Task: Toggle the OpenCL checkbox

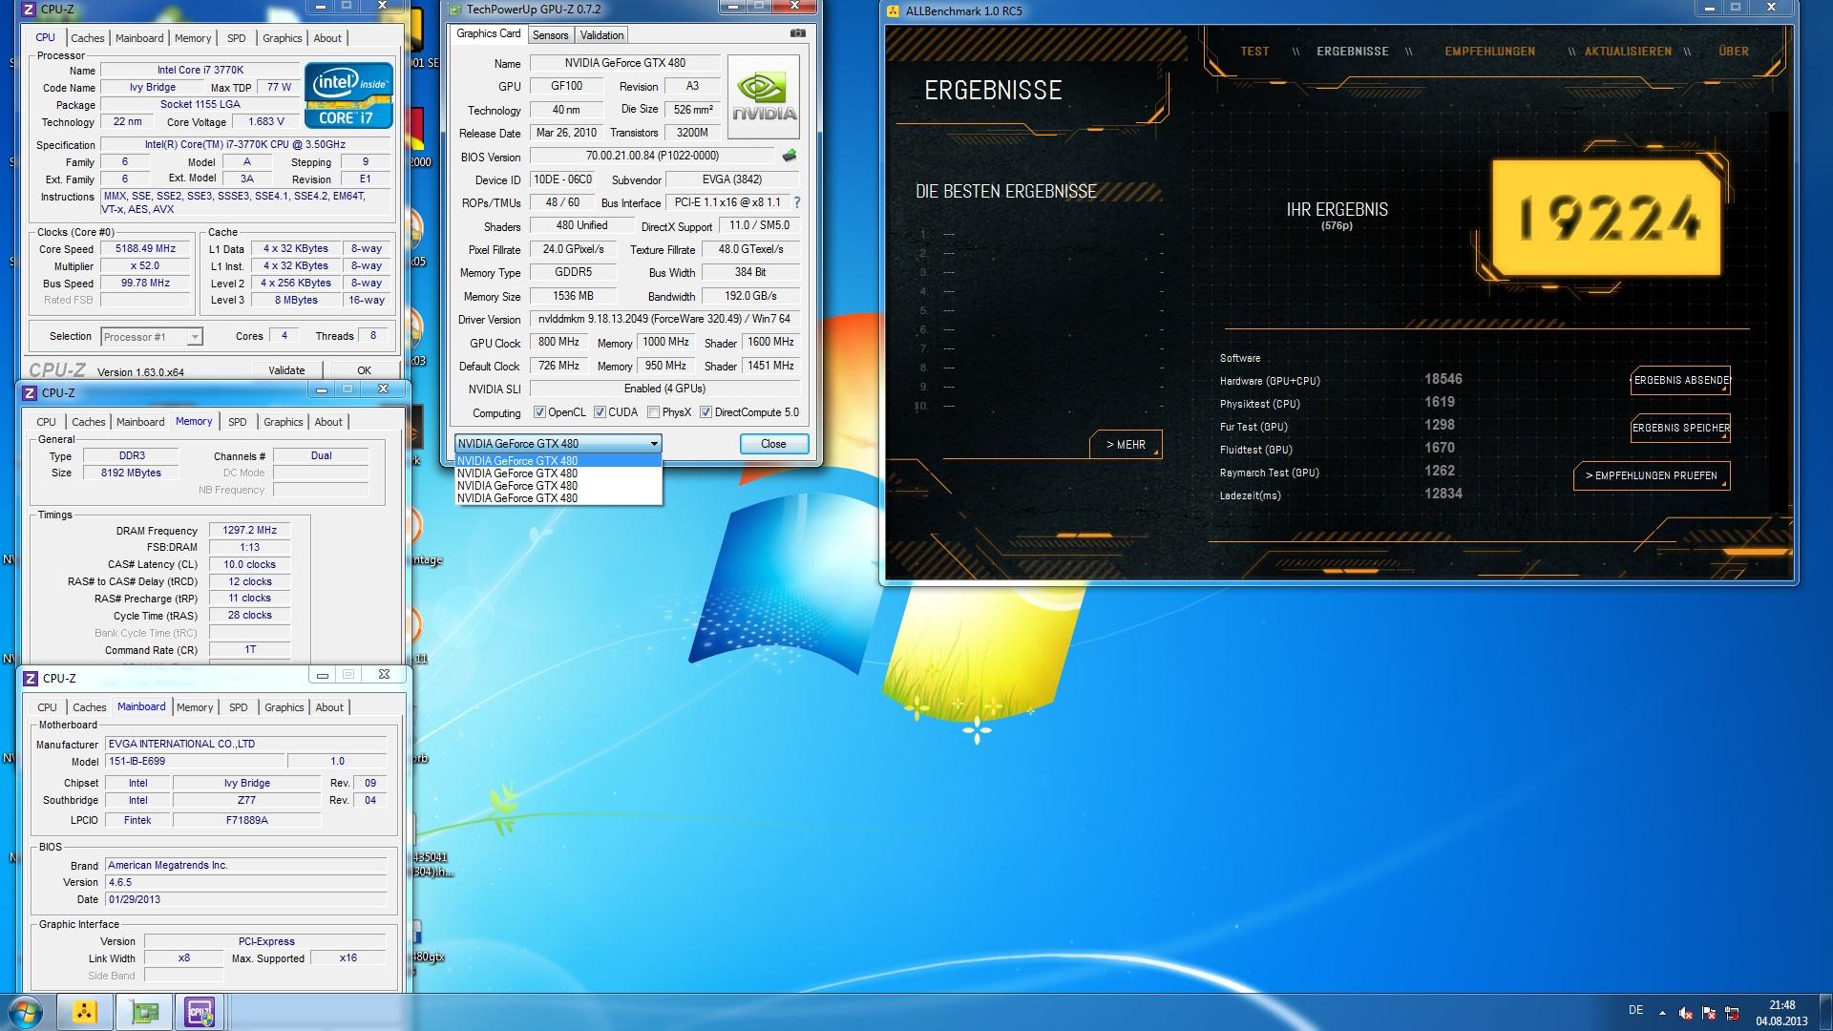Action: 539,412
